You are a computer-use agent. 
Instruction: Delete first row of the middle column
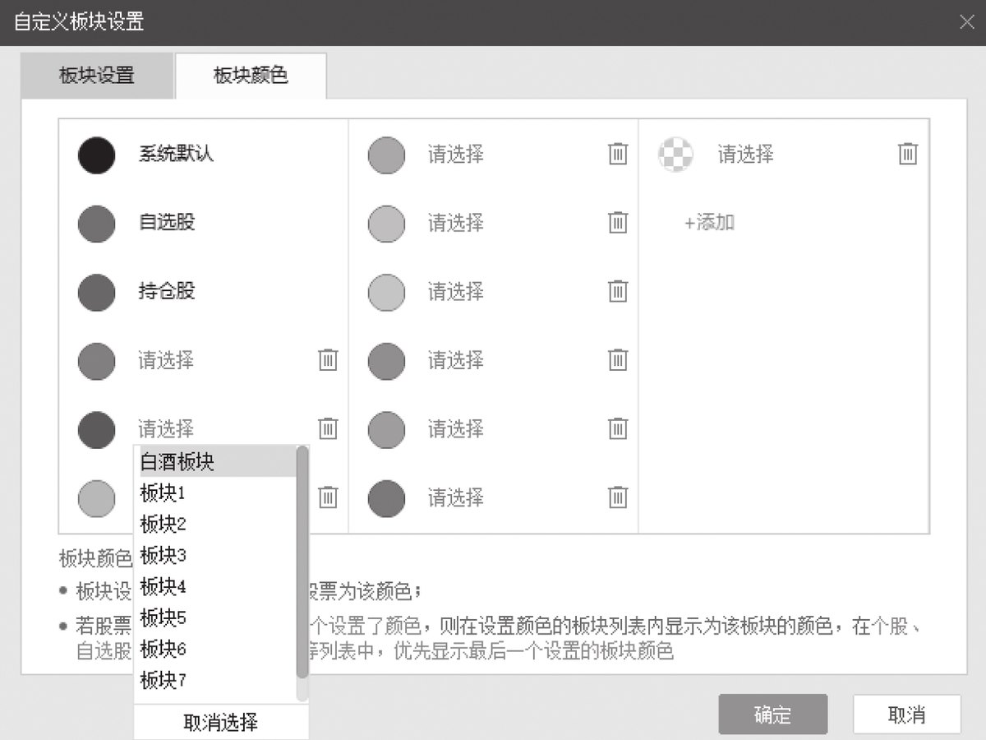(x=618, y=154)
